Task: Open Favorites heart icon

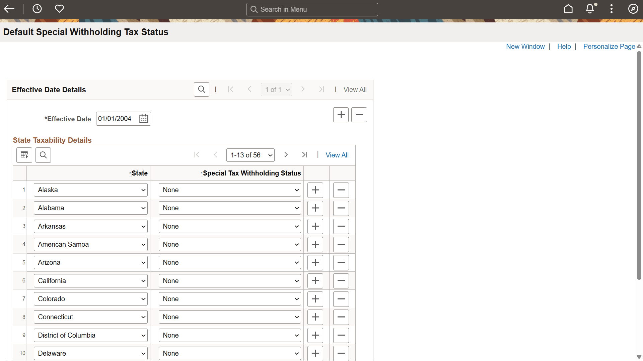Action: [x=59, y=9]
